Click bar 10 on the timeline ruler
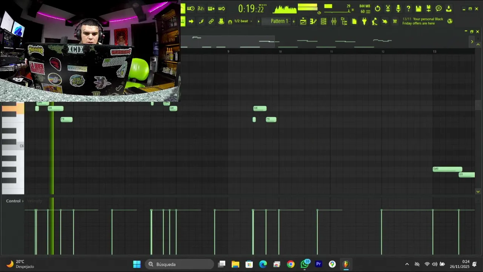Screen dimensions: 483x272 (280, 51)
